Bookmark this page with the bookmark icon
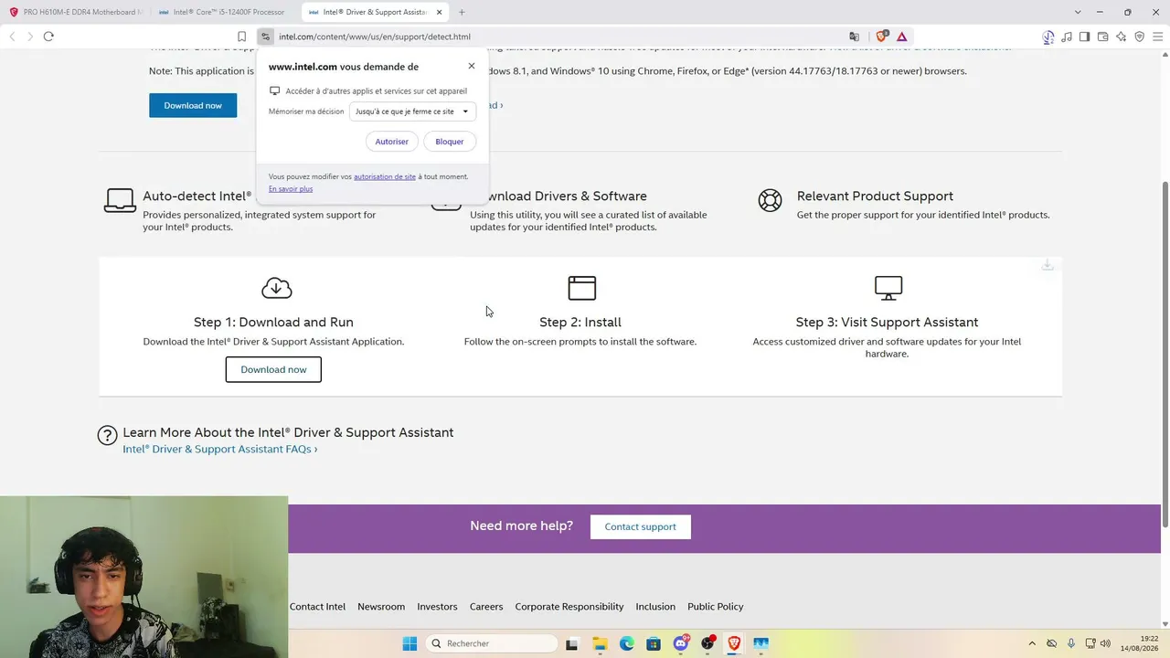 click(242, 37)
